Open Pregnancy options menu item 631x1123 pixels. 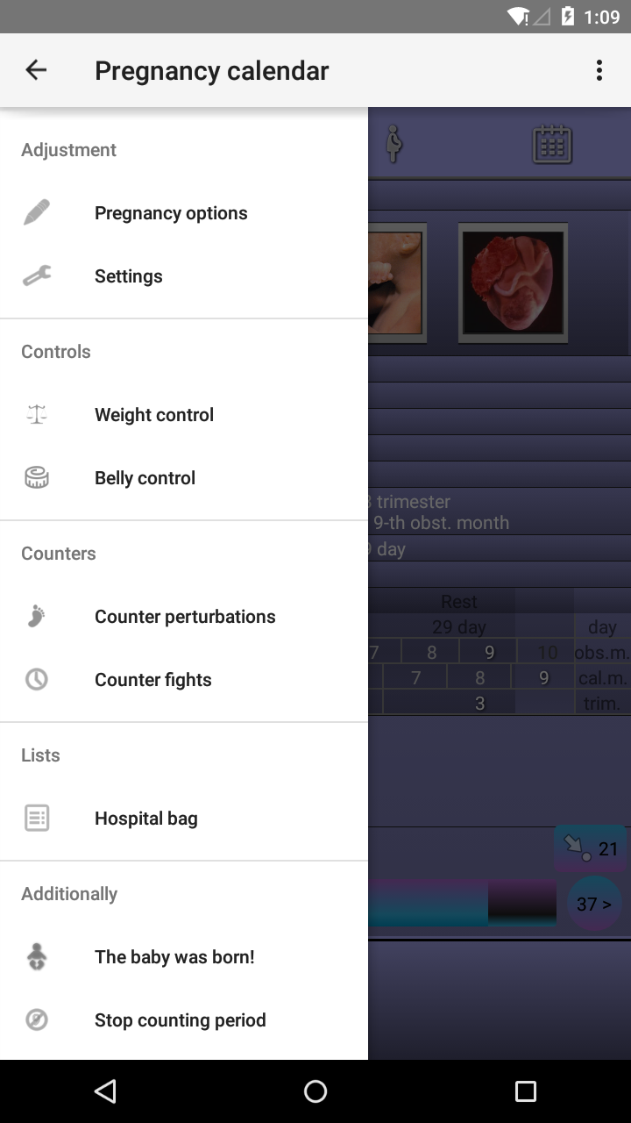[184, 213]
